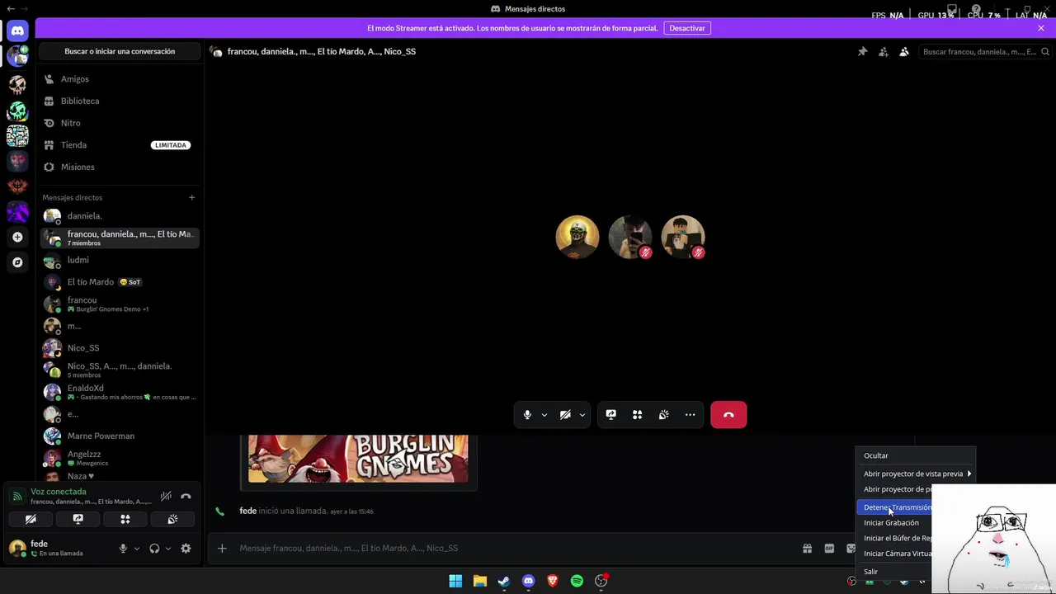Open pinned messages pin icon
Image resolution: width=1056 pixels, height=594 pixels.
[x=862, y=51]
